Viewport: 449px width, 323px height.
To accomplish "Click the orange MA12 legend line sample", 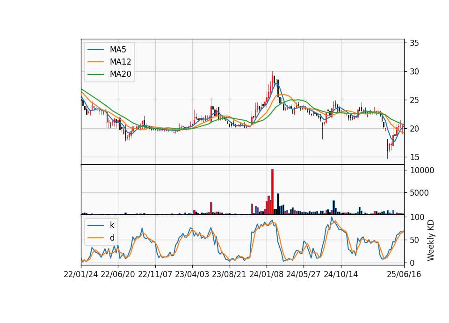I will point(95,62).
